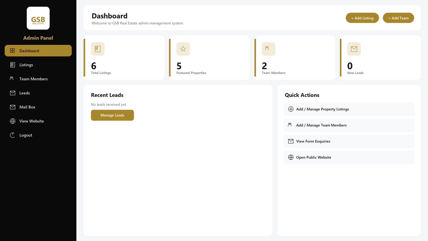Viewport: 428px width, 241px height.
Task: Navigate to Leads in the sidebar
Action: coord(38,93)
